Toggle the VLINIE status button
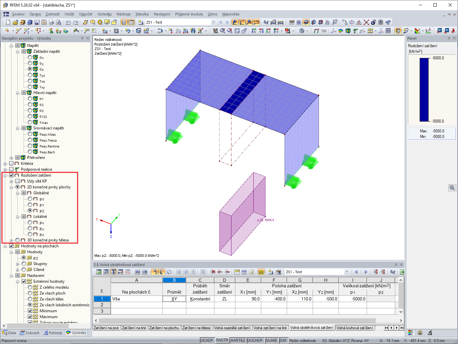Image resolution: width=458 pixels, height=344 pixels. (x=272, y=340)
